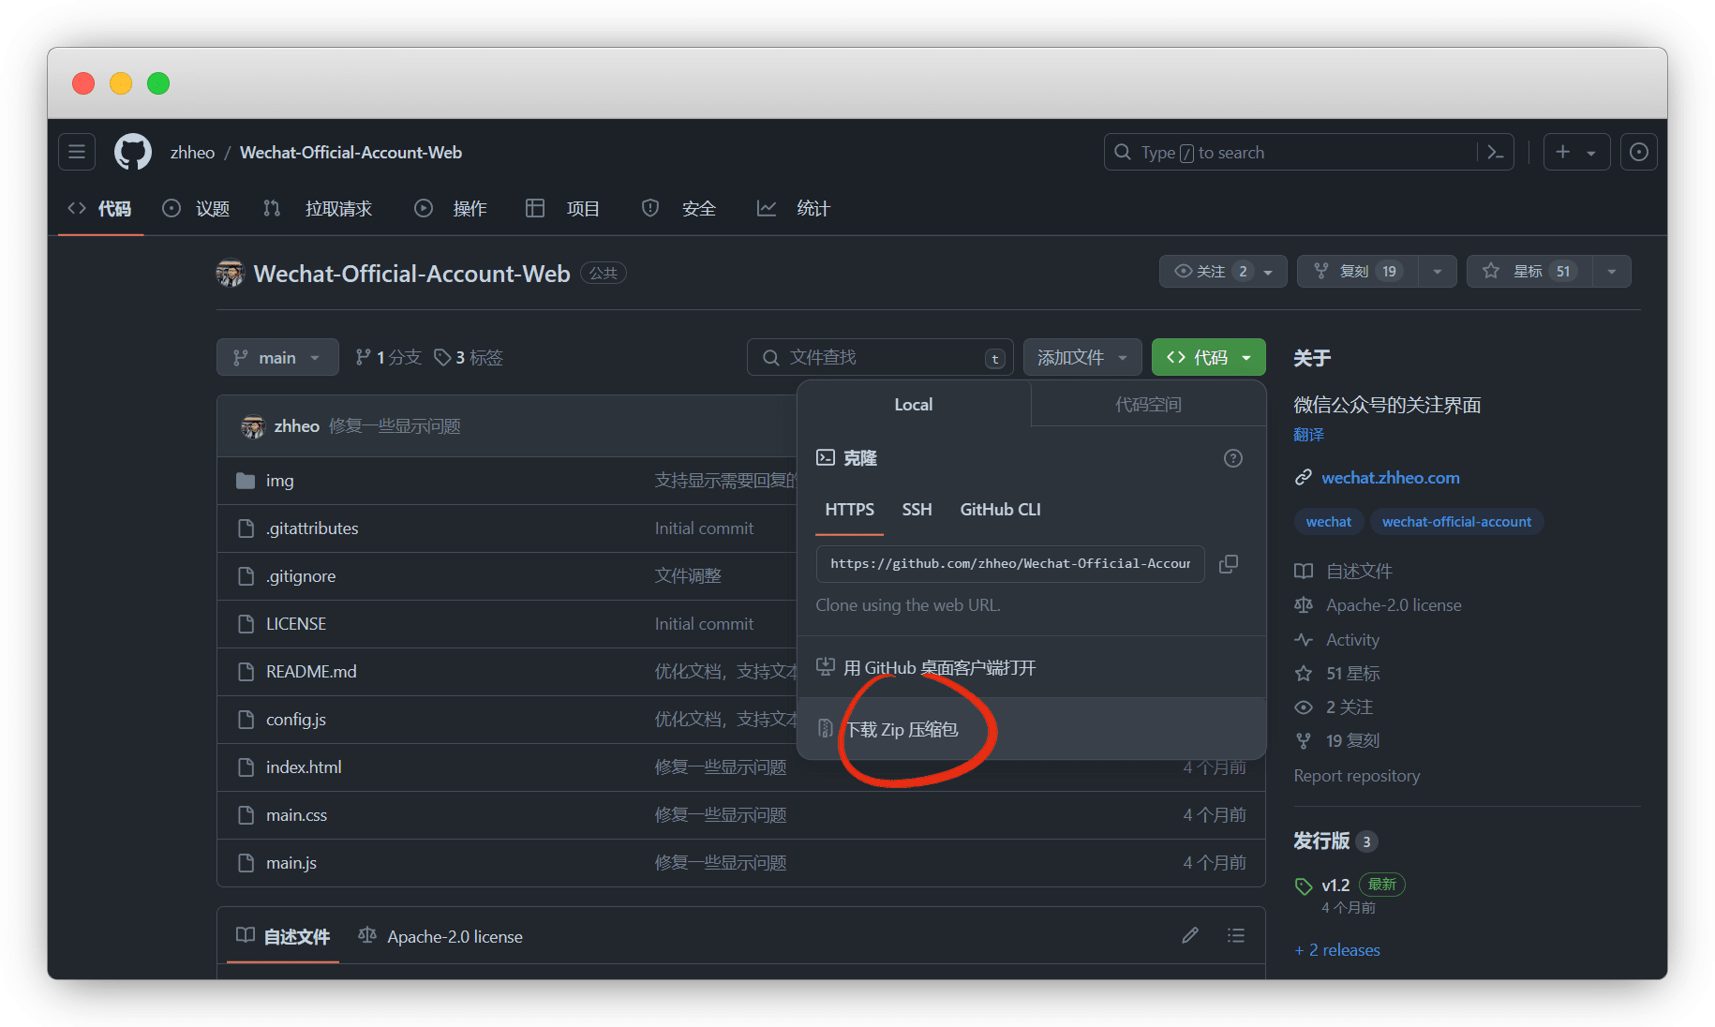Star the repository via 星标 button
The width and height of the screenshot is (1715, 1027).
pyautogui.click(x=1528, y=271)
